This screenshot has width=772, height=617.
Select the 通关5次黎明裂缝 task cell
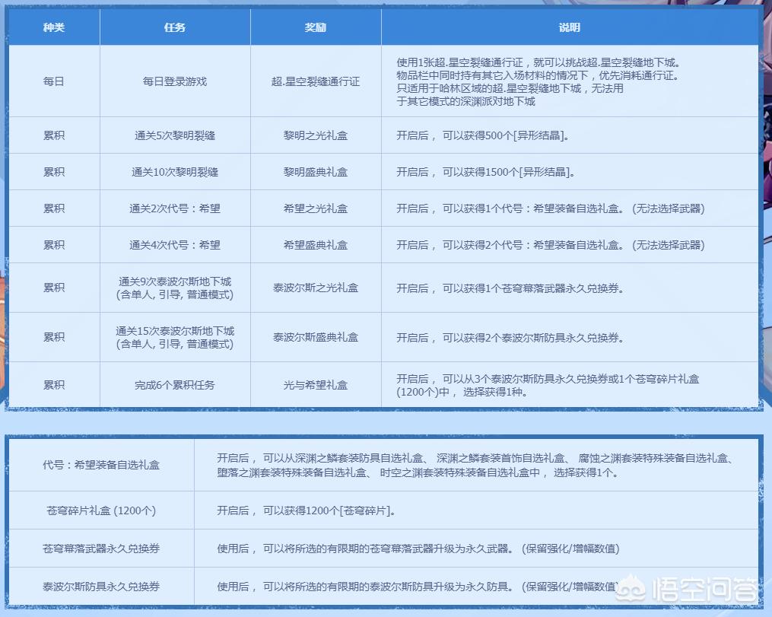click(175, 135)
